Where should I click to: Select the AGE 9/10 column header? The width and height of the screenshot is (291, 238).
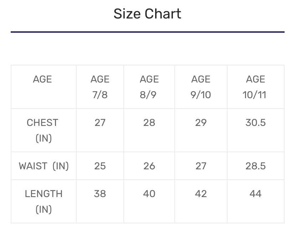tap(201, 87)
